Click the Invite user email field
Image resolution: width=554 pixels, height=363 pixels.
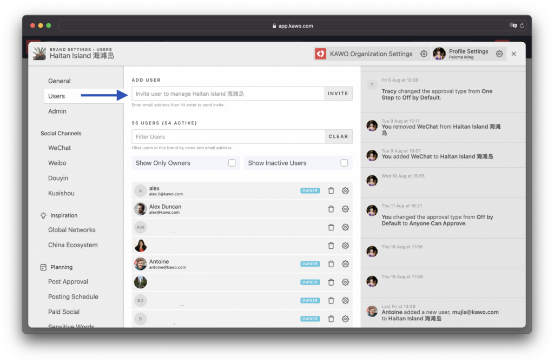click(228, 94)
